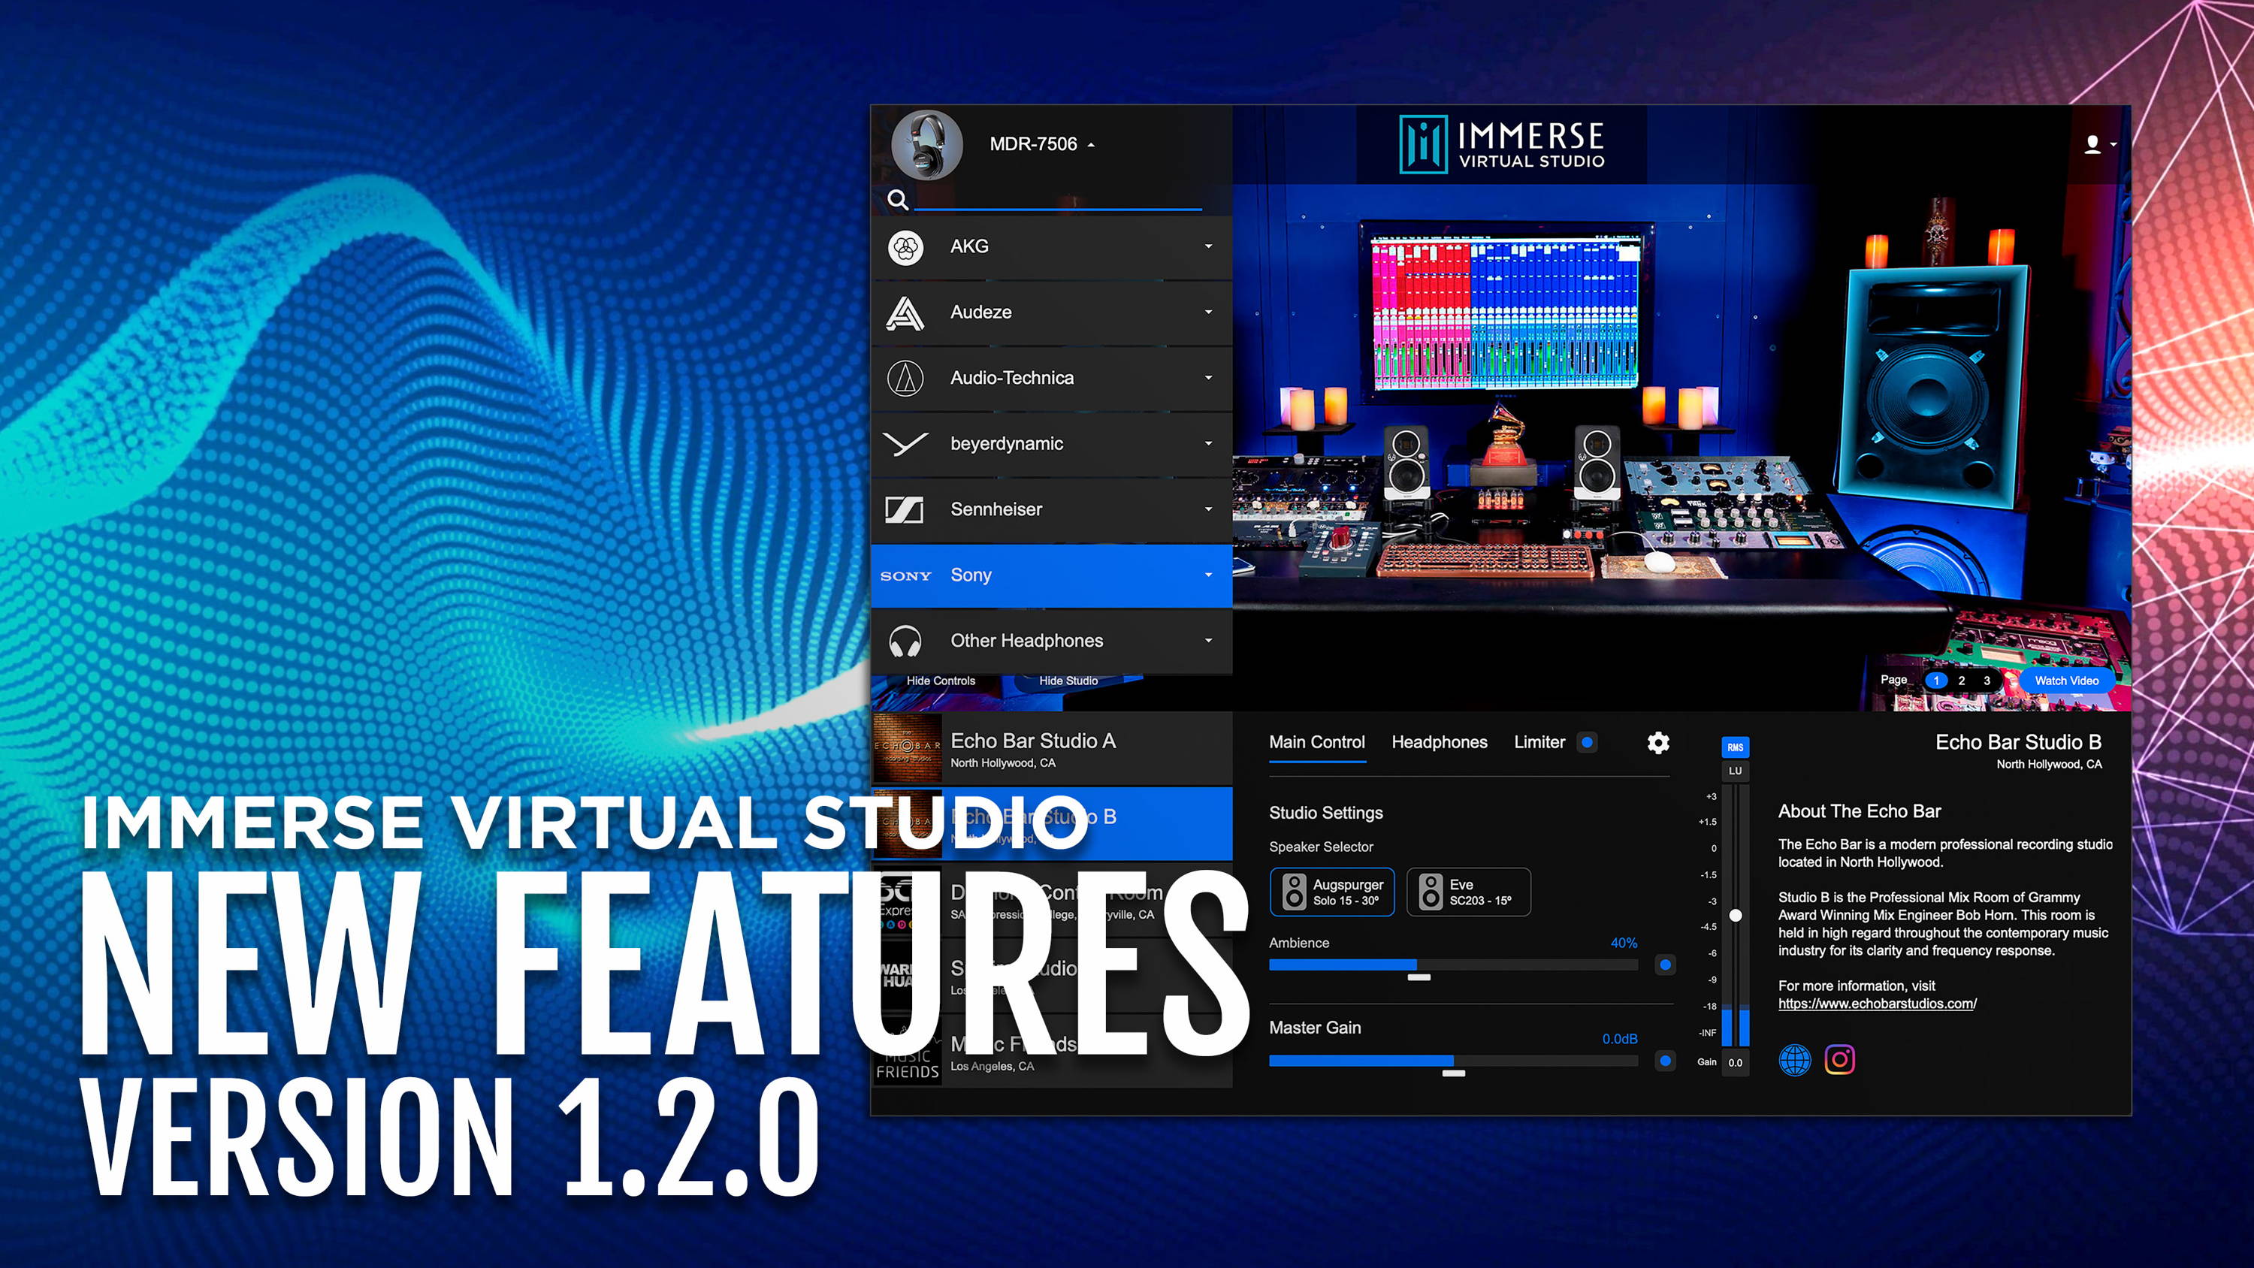The image size is (2254, 1268).
Task: Expand the Audeze headphones arrow
Action: (1208, 312)
